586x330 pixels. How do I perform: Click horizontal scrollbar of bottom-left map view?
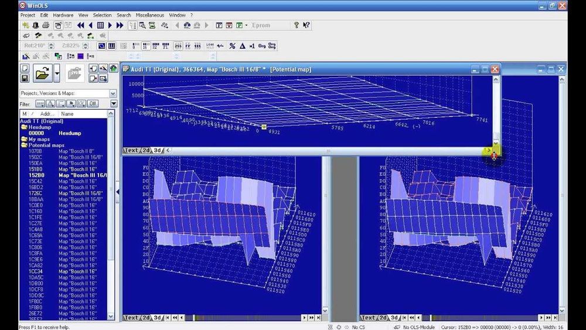click(x=243, y=318)
